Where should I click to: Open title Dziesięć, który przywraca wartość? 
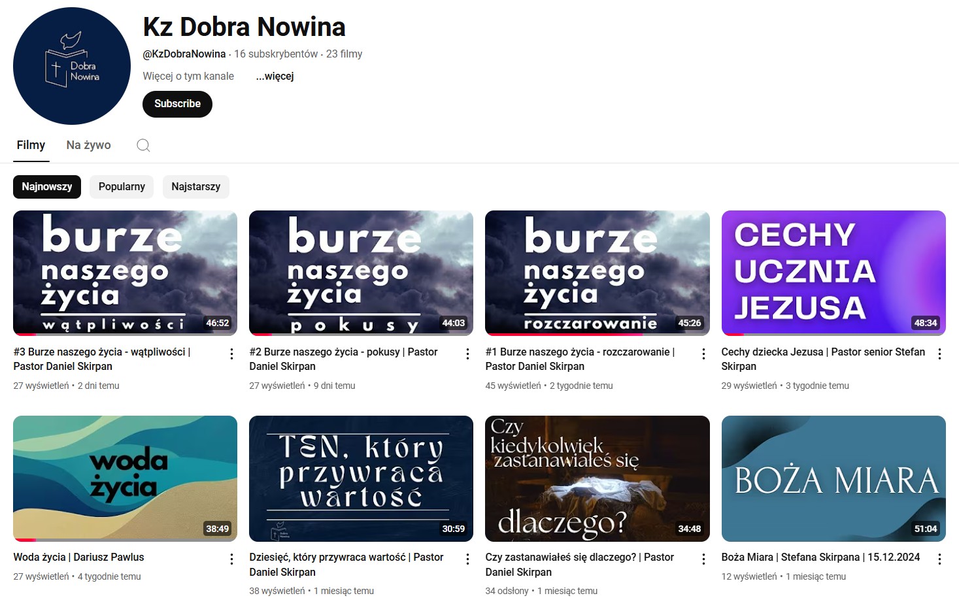[346, 565]
